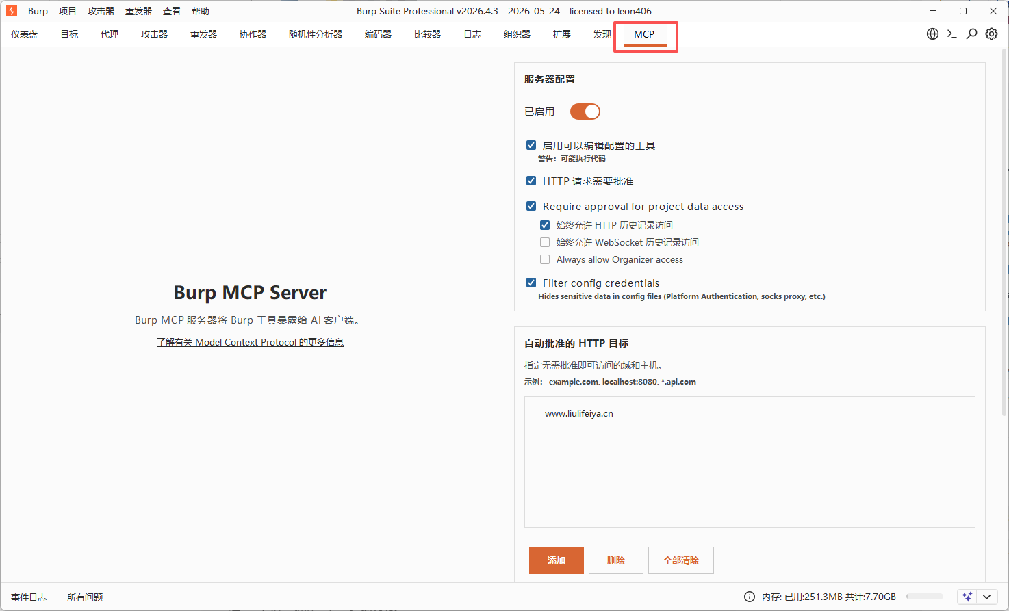This screenshot has width=1009, height=611.
Task: Open search with the magnifier icon
Action: [x=971, y=34]
